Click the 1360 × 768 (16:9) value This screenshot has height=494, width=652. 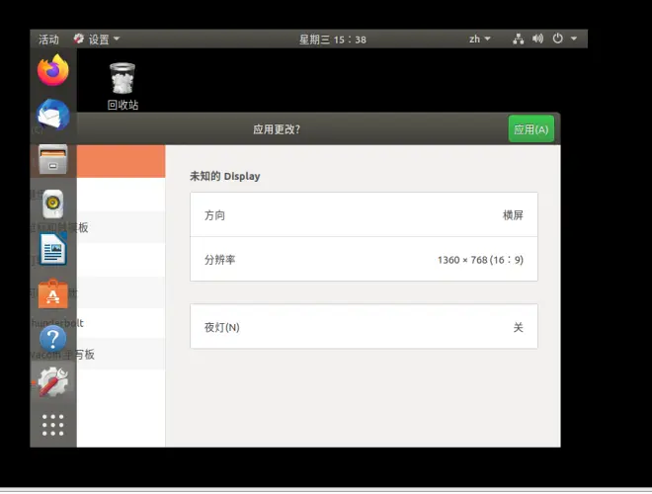(x=480, y=260)
